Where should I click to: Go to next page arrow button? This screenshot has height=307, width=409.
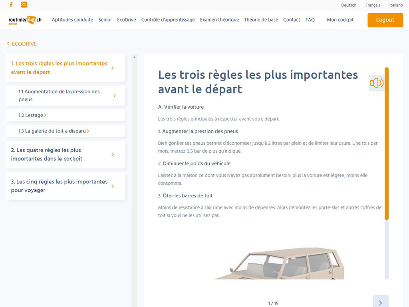[x=380, y=302]
